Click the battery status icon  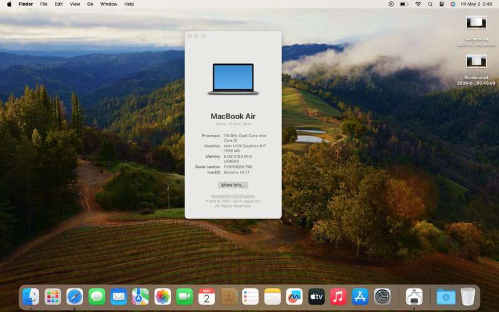[404, 4]
